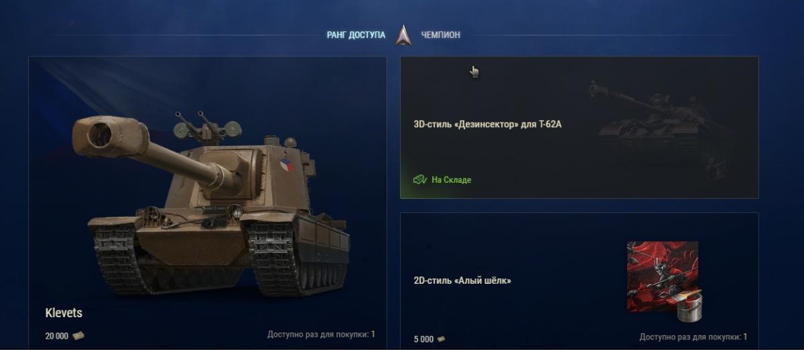The height and width of the screenshot is (350, 804).
Task: Click the На Складе status text
Action: coord(451,180)
